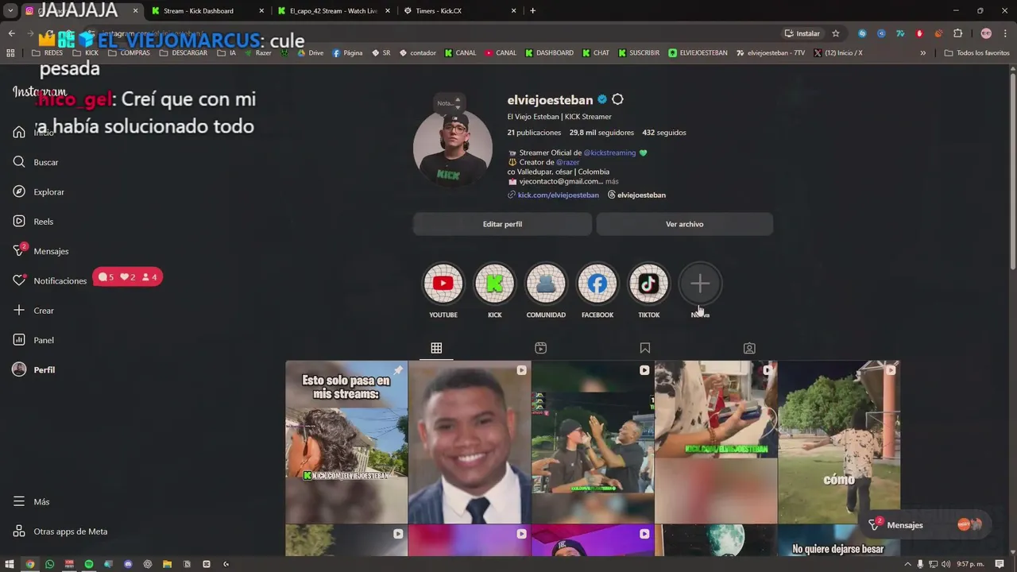Image resolution: width=1017 pixels, height=572 pixels.
Task: Open the TIKTOK story highlight
Action: click(648, 284)
